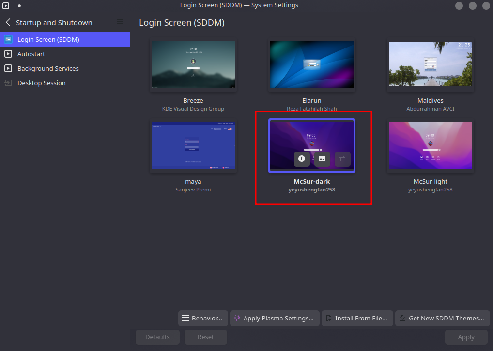The width and height of the screenshot is (493, 351).
Task: Click Apply Plasma Settings... button
Action: (x=275, y=318)
